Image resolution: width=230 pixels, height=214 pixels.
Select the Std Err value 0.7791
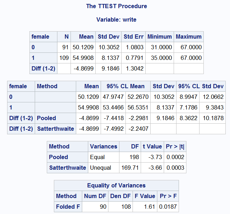pos(135,58)
